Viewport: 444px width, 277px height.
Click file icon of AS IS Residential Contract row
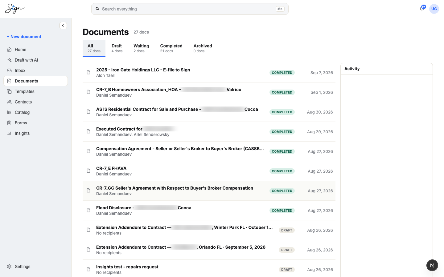click(88, 112)
